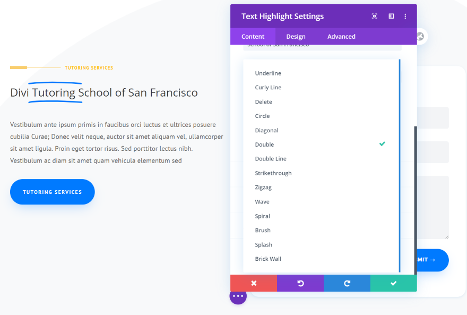The height and width of the screenshot is (315, 467).
Task: Open the three-dot options menu in header
Action: coord(405,16)
